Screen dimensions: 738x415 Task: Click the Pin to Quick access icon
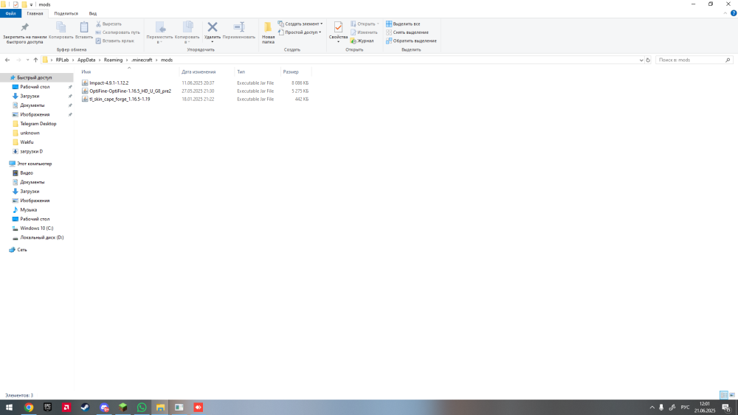click(x=24, y=27)
